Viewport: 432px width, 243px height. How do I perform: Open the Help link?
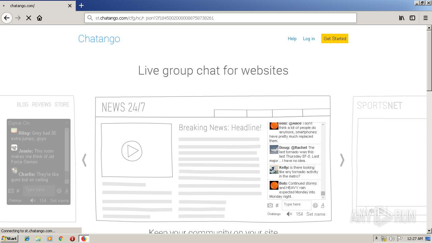[292, 39]
